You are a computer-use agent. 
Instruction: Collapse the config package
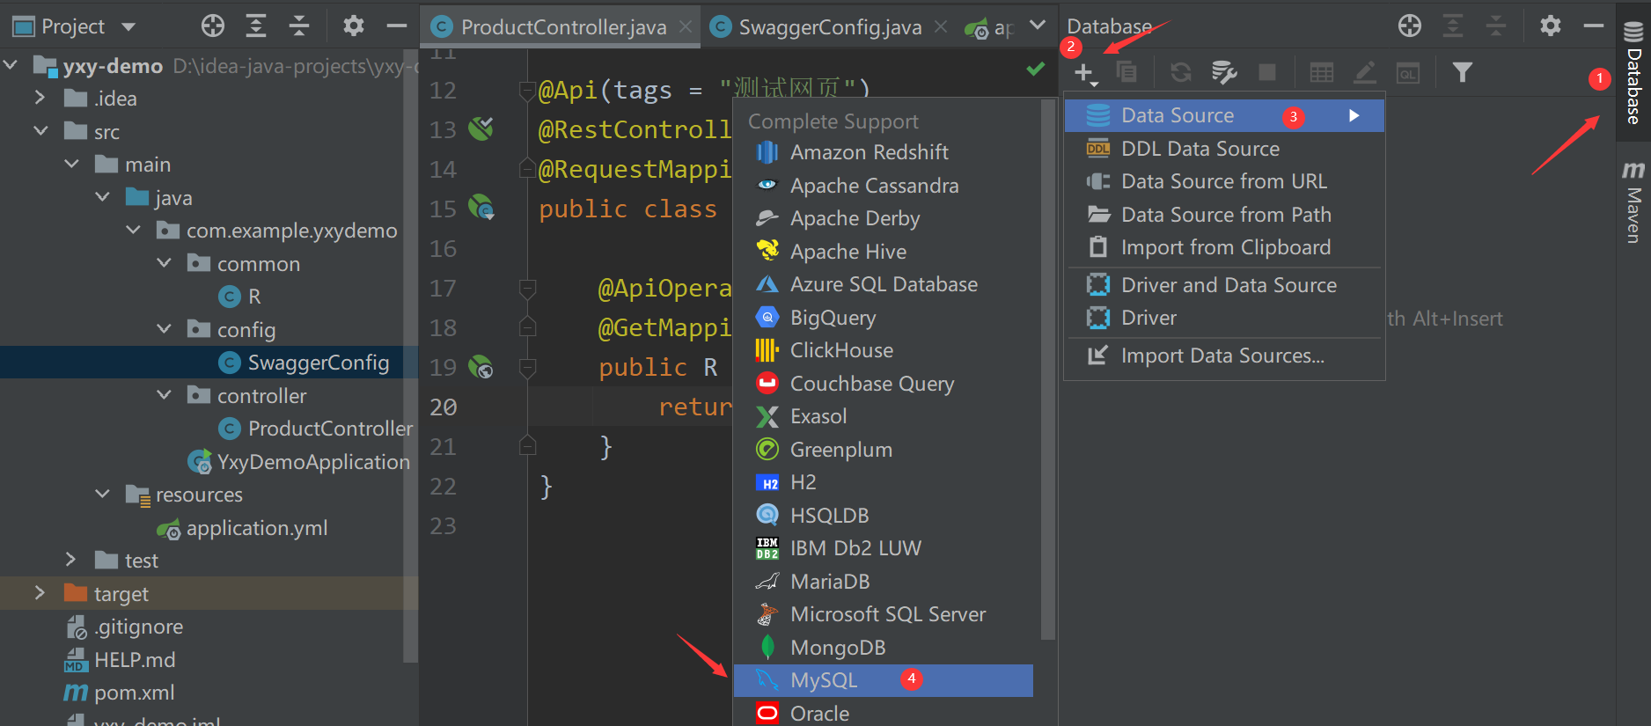pyautogui.click(x=165, y=329)
